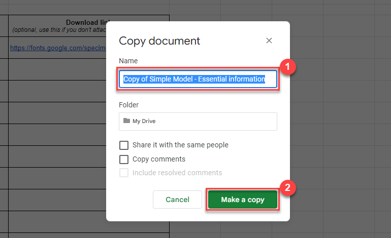The image size is (391, 238).
Task: Click the Name field label
Action: tap(128, 61)
